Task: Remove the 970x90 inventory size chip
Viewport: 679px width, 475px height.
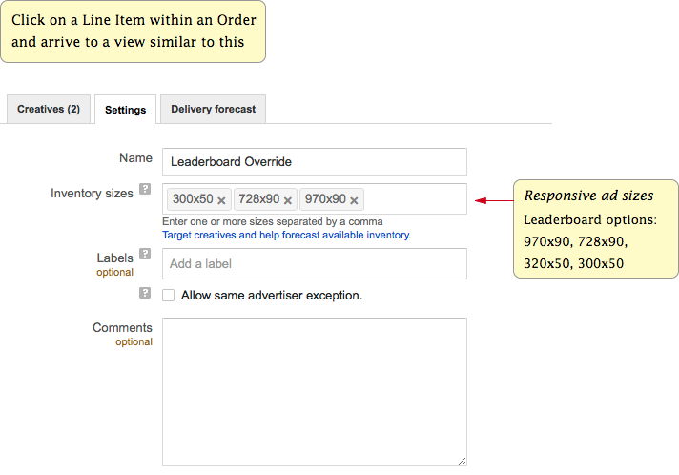Action: 354,200
